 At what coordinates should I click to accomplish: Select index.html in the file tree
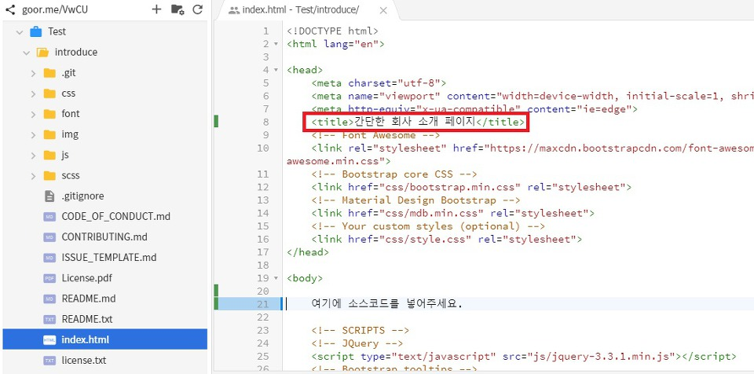104,339
